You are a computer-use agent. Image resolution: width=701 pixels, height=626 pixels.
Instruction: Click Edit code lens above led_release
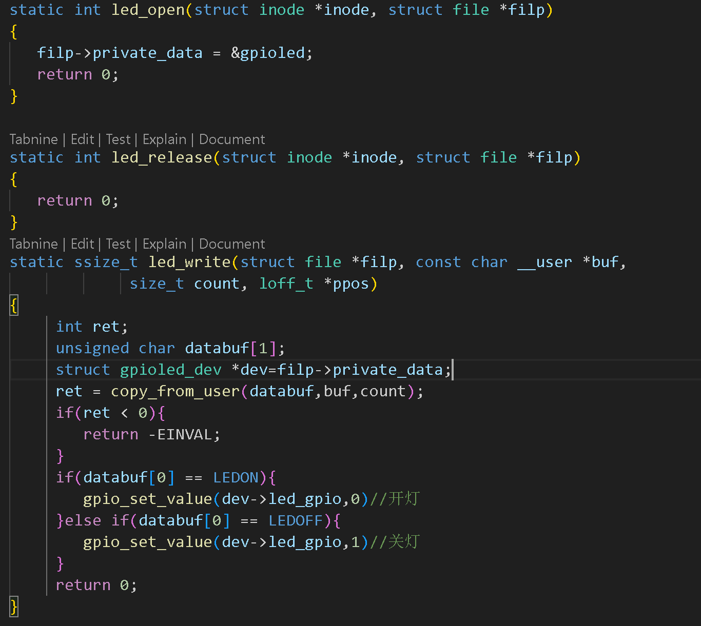tap(82, 139)
